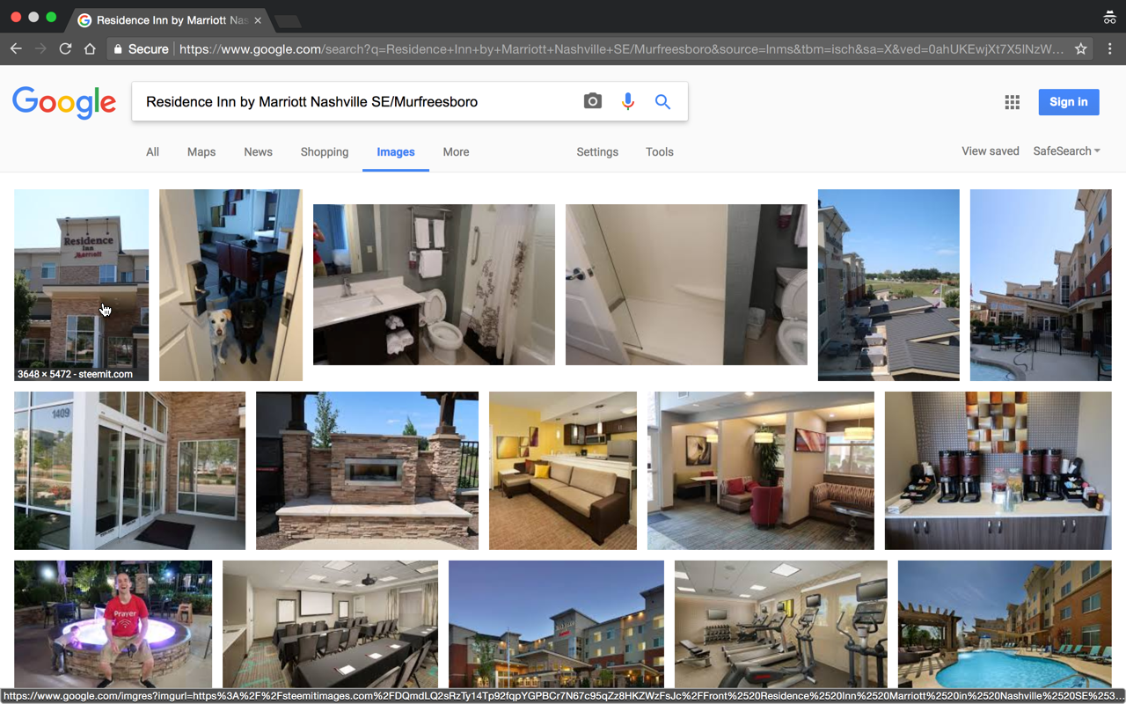Reload the page with the refresh icon
The width and height of the screenshot is (1126, 704).
[x=65, y=49]
